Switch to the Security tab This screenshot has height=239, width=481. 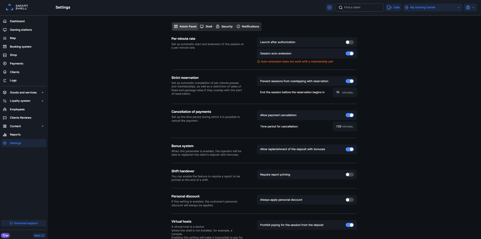pos(224,26)
